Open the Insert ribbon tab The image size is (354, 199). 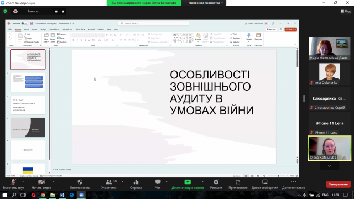pos(27,29)
